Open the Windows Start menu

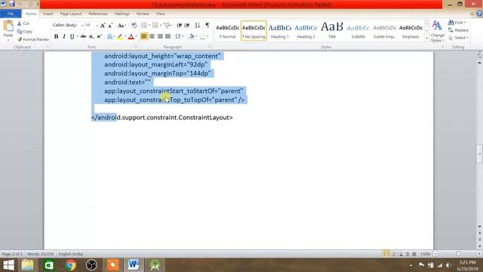(x=8, y=265)
